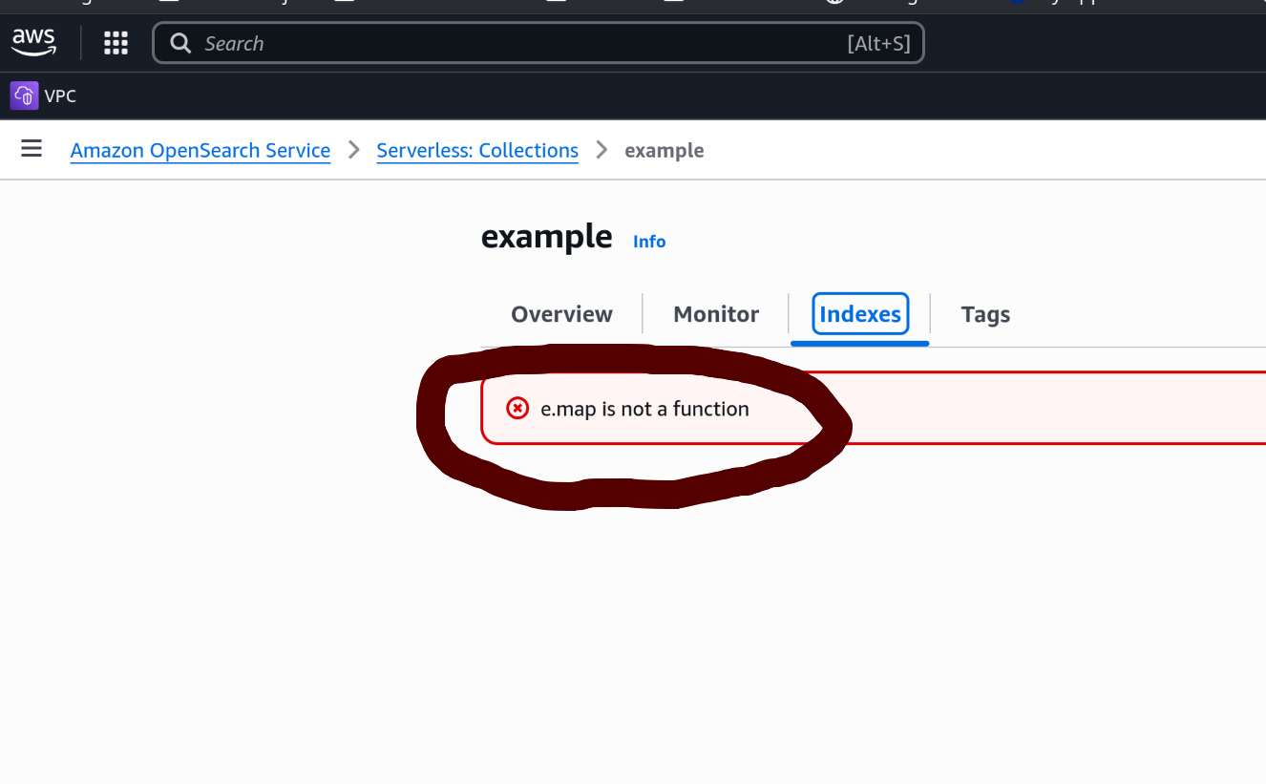The width and height of the screenshot is (1266, 784).
Task: Open the hamburger side navigation menu
Action: pos(32,149)
